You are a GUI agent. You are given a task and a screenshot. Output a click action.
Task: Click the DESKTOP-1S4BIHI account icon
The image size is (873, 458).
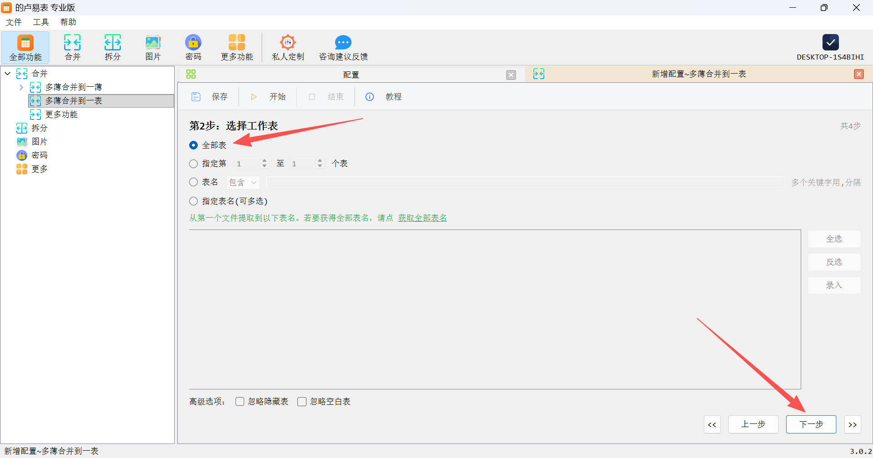click(830, 42)
